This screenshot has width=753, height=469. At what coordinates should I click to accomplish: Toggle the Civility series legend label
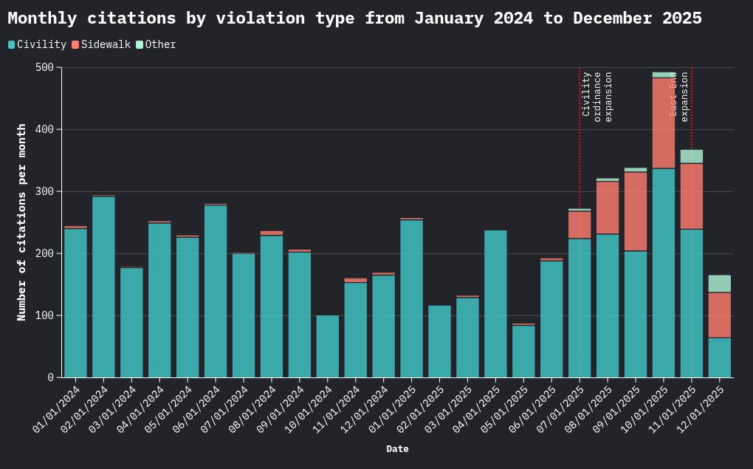pyautogui.click(x=41, y=45)
